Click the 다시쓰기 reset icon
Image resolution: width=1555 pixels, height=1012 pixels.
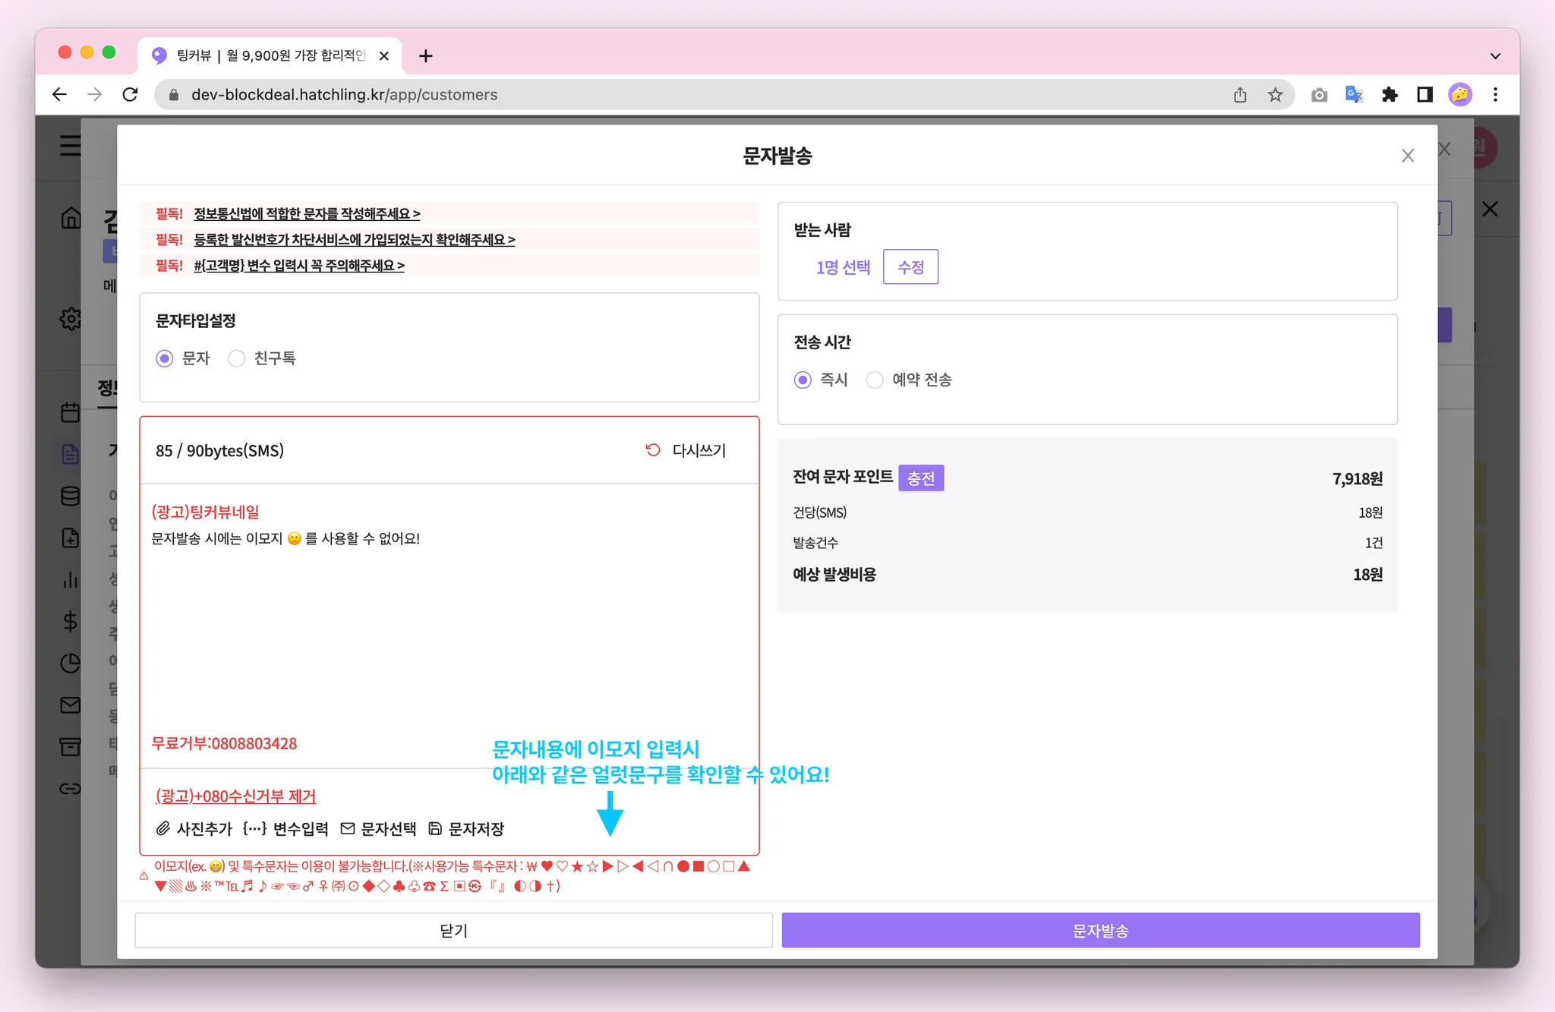[x=653, y=450]
